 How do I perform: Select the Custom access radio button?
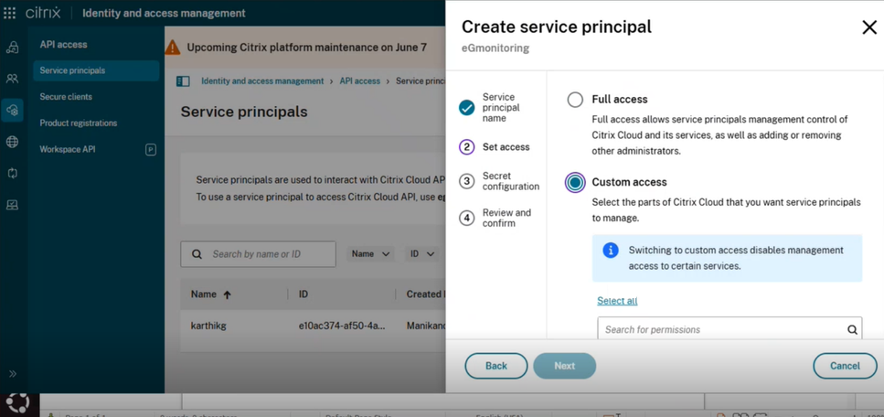point(575,183)
